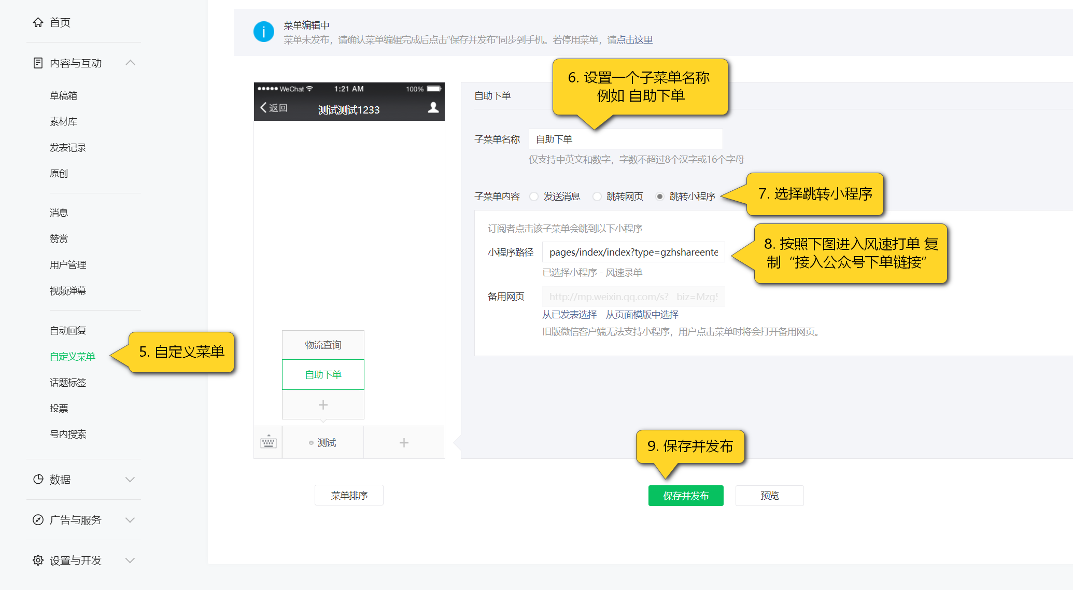Viewport: 1073px width, 590px height.
Task: Open 自动回复 in the sidebar
Action: point(68,330)
